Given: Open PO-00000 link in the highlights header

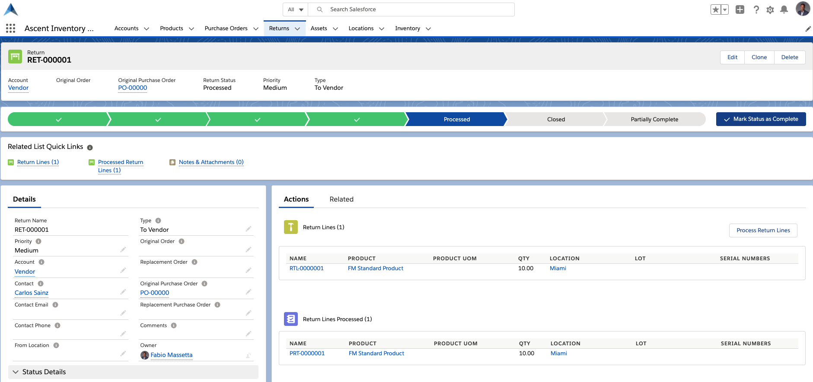Looking at the screenshot, I should [x=133, y=88].
